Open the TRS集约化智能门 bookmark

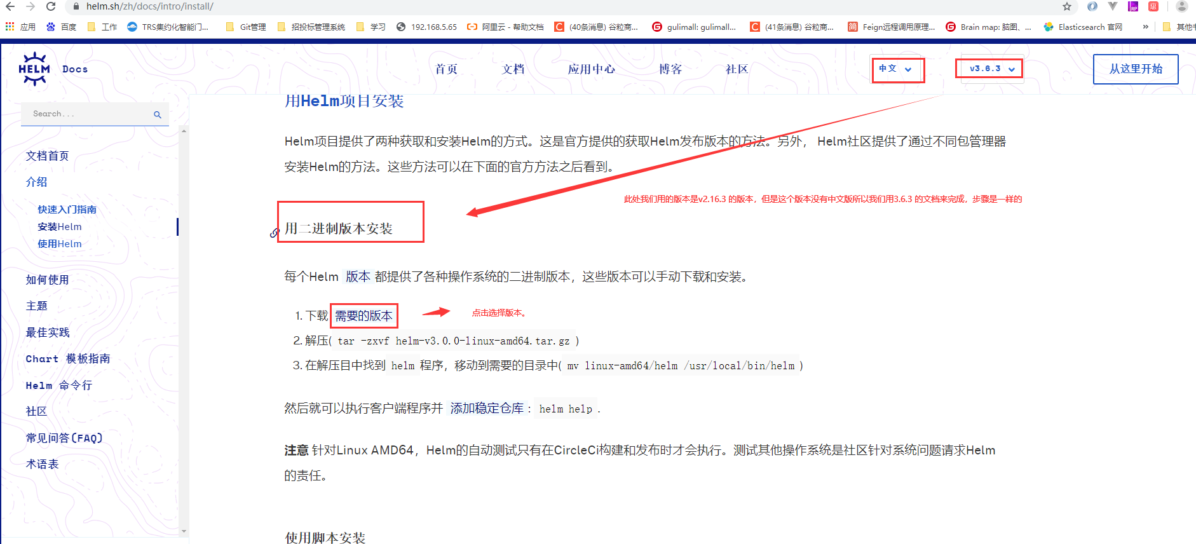coord(168,27)
